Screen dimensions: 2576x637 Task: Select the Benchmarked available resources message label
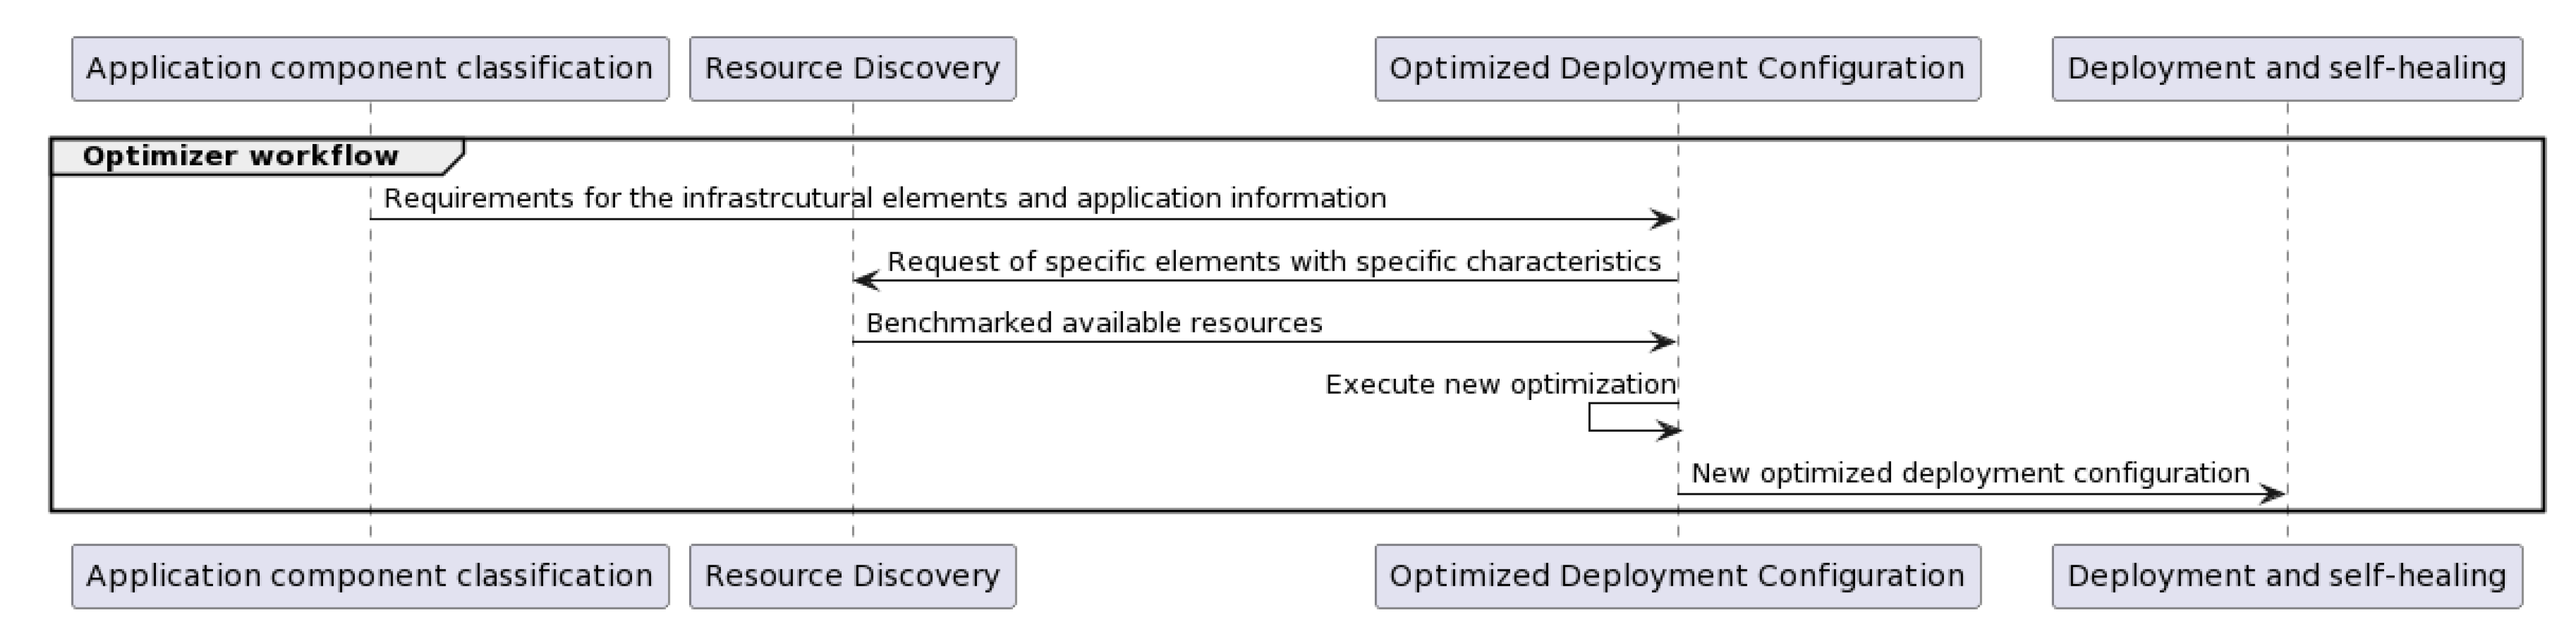click(x=1094, y=323)
